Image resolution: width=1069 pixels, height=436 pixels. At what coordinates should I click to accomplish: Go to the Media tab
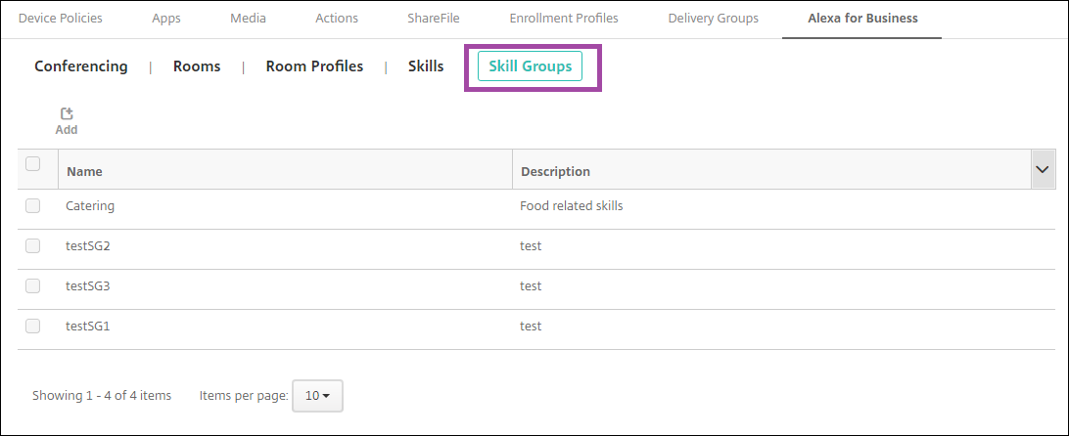click(x=248, y=19)
